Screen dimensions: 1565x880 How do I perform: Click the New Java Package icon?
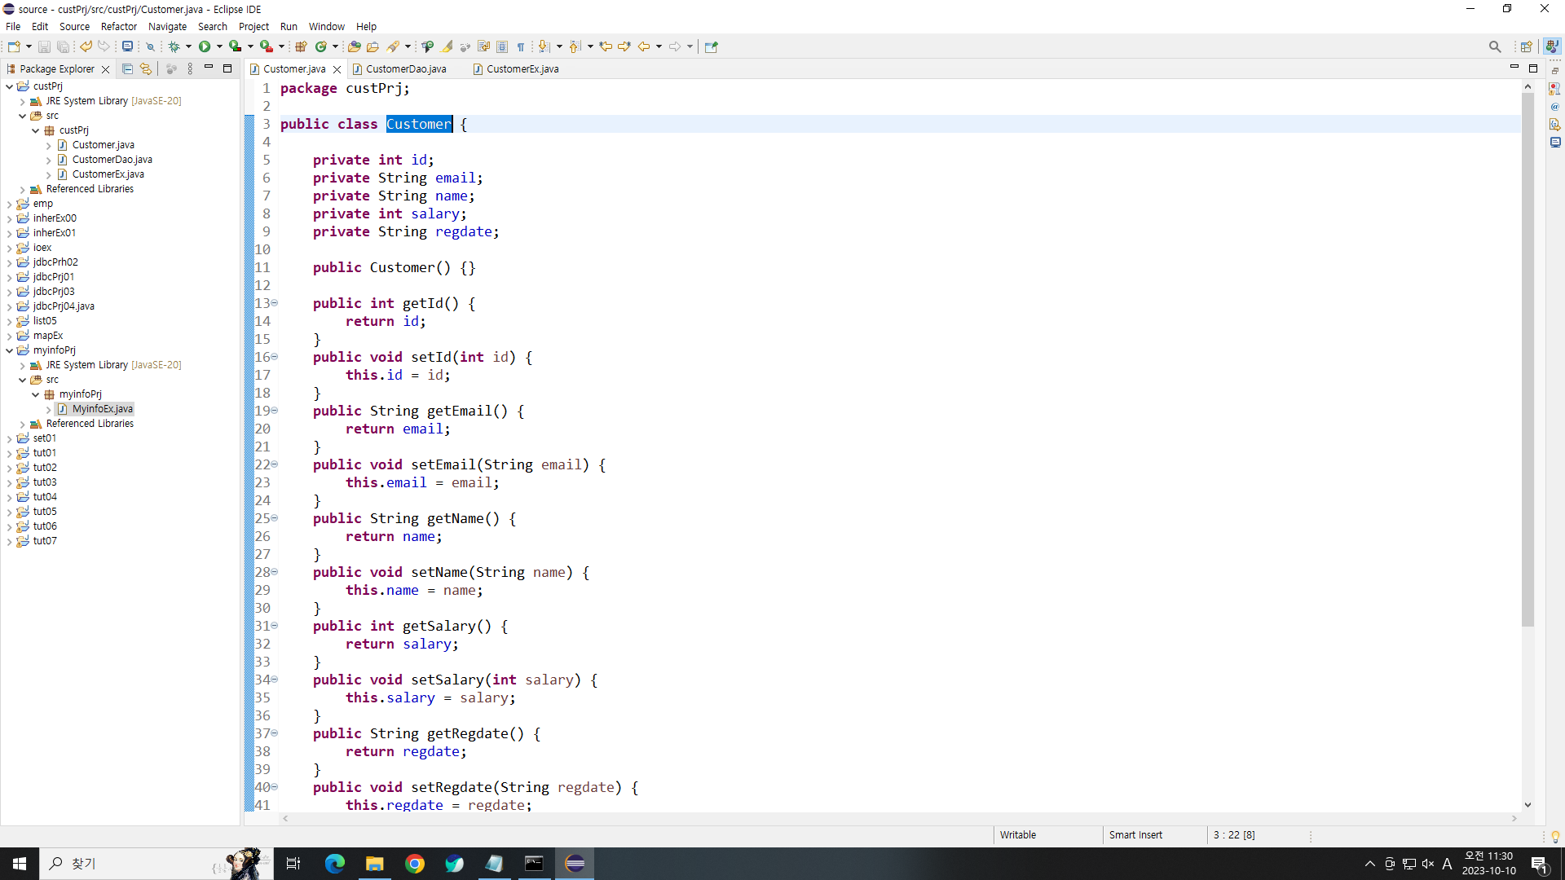point(301,46)
